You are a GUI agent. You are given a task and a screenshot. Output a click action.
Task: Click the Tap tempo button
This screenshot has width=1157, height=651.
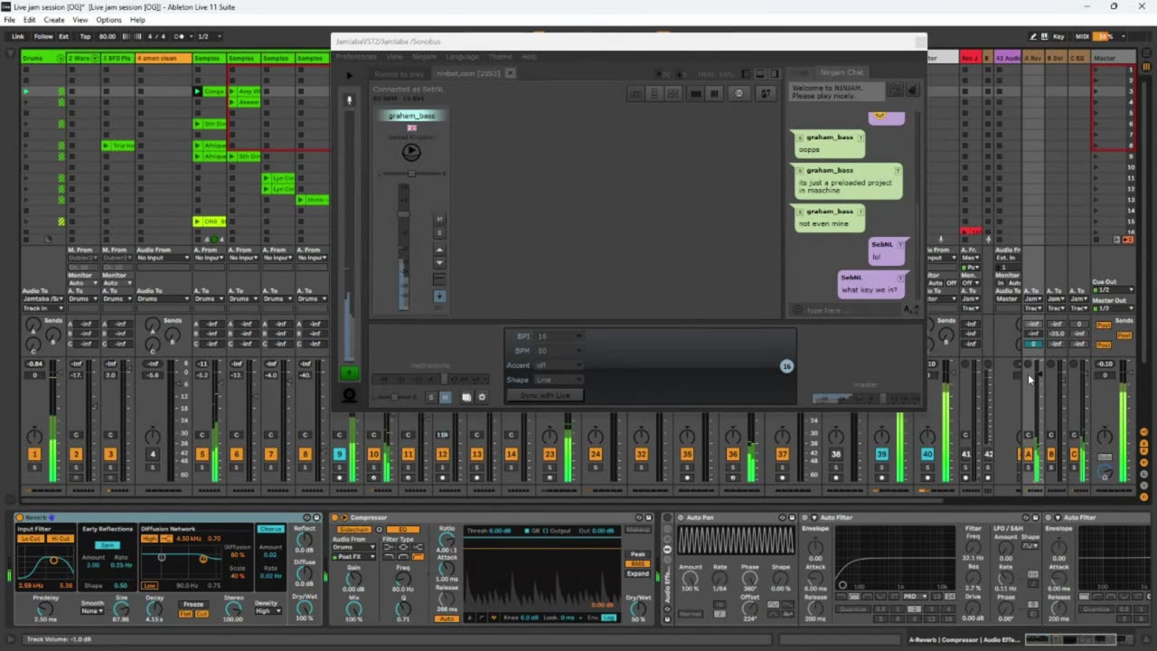(85, 36)
